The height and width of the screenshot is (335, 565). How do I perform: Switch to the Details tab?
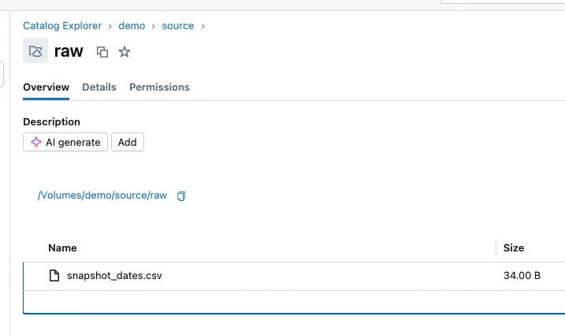point(99,87)
